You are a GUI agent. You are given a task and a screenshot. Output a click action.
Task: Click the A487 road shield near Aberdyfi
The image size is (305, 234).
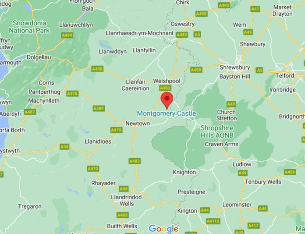(x=30, y=112)
